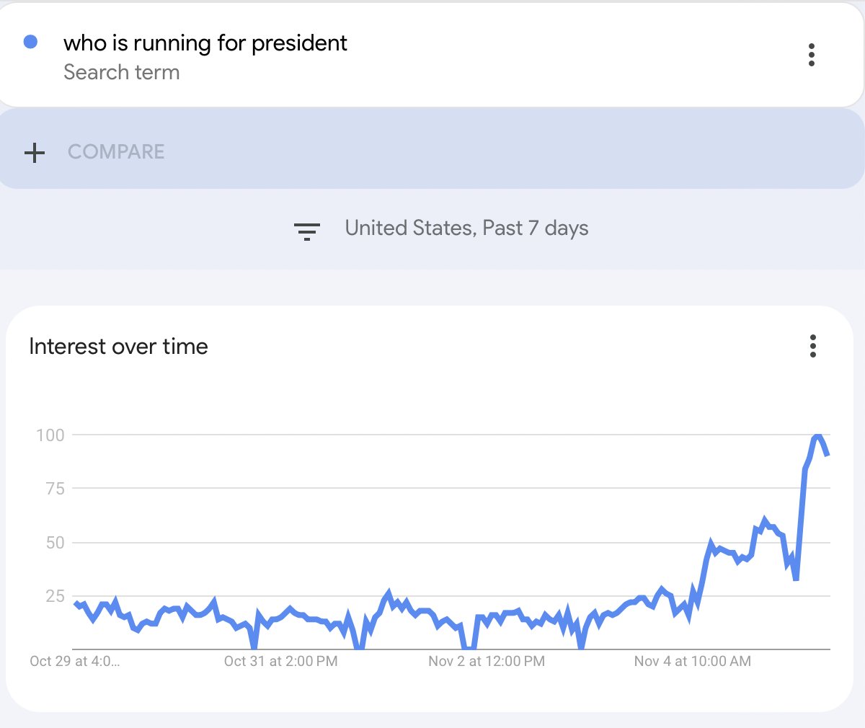Edit the 'who is running for president' term
The height and width of the screenshot is (728, 865).
click(205, 43)
